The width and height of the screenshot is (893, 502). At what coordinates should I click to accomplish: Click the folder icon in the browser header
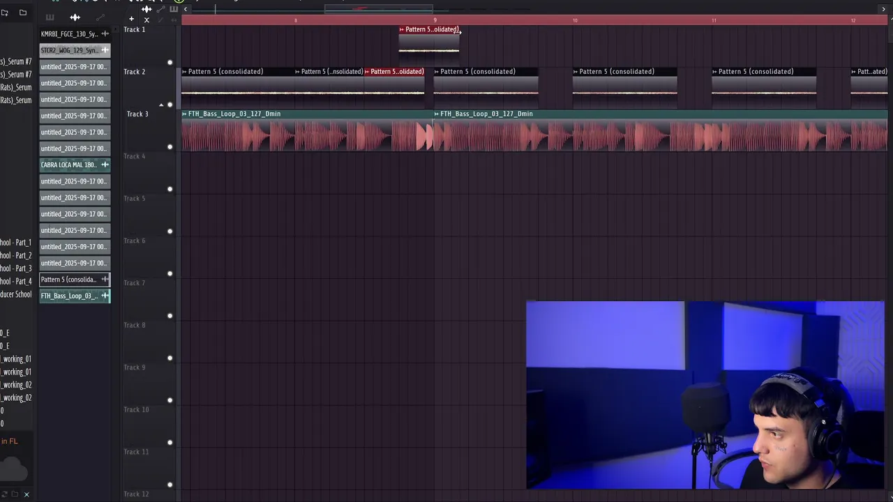(x=23, y=13)
